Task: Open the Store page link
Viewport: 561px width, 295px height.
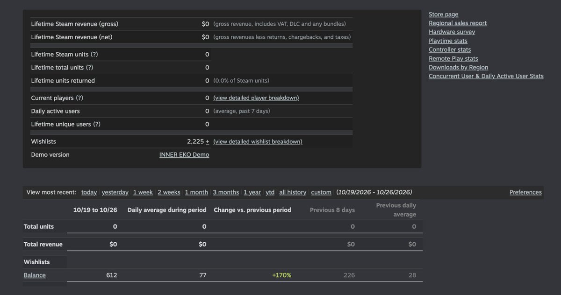Action: (443, 14)
